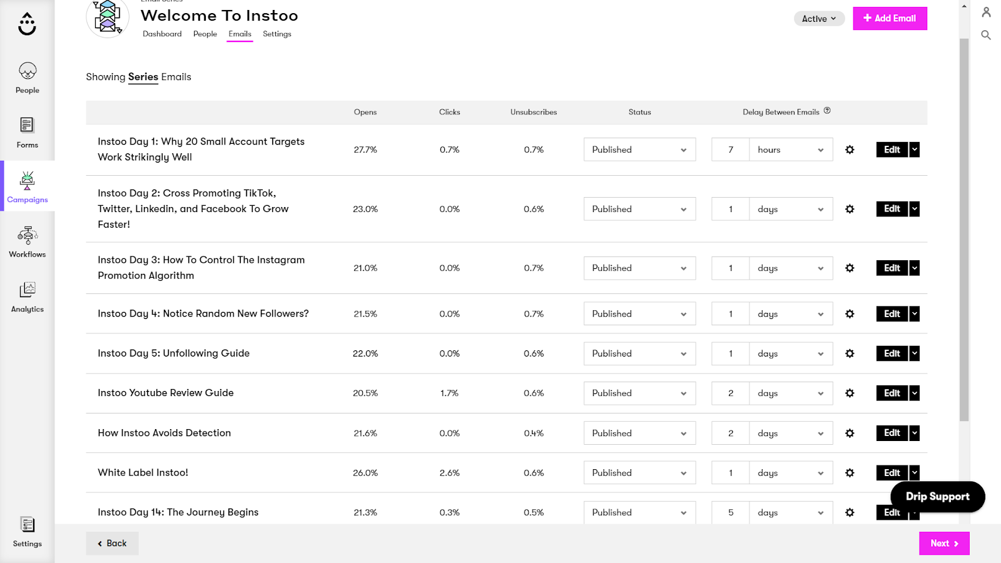The height and width of the screenshot is (563, 1001).
Task: Open 'Instoo Day 5: Unfollowing Guide' email
Action: coord(173,353)
